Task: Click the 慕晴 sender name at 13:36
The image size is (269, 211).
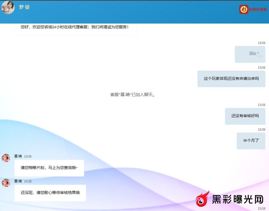Action: pyautogui.click(x=18, y=156)
